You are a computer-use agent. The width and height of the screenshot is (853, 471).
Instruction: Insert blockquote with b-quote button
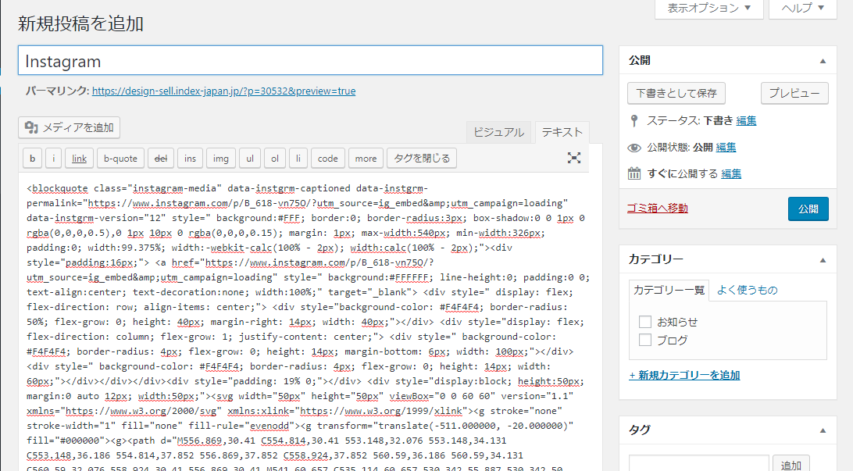(120, 159)
